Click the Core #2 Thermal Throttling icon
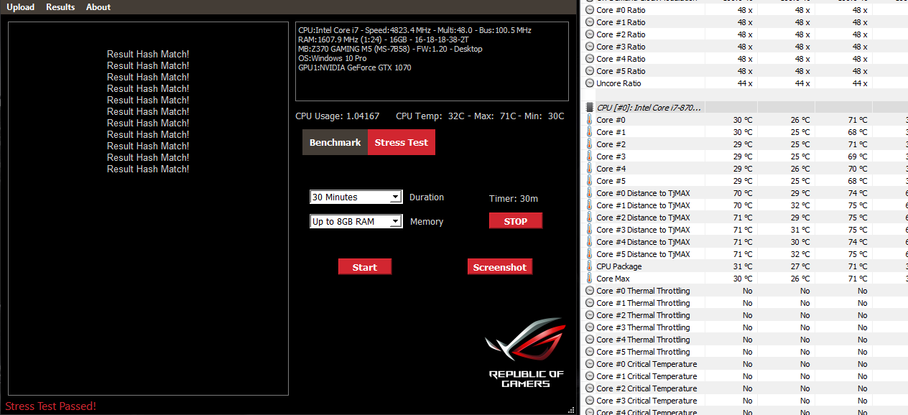908x415 pixels. tap(590, 315)
